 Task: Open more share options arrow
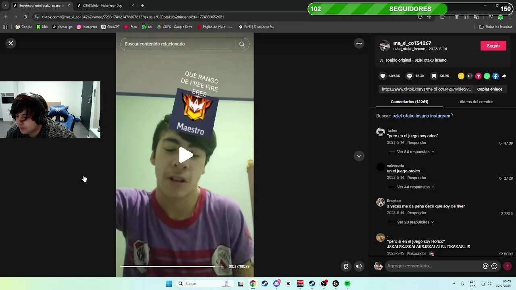504,76
